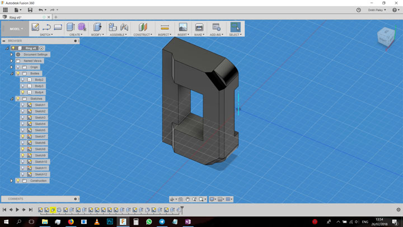
Task: Play the design timeline
Action: (x=17, y=210)
